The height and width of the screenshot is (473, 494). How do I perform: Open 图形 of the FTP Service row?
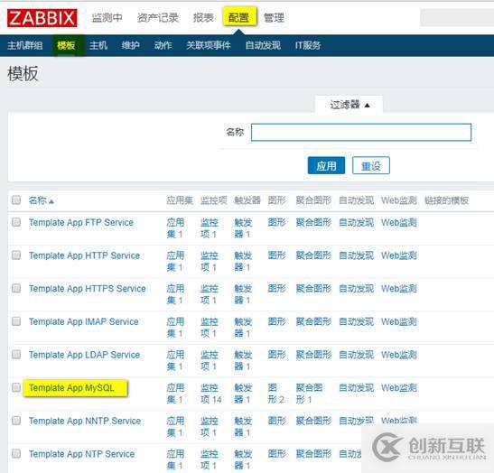tap(277, 223)
